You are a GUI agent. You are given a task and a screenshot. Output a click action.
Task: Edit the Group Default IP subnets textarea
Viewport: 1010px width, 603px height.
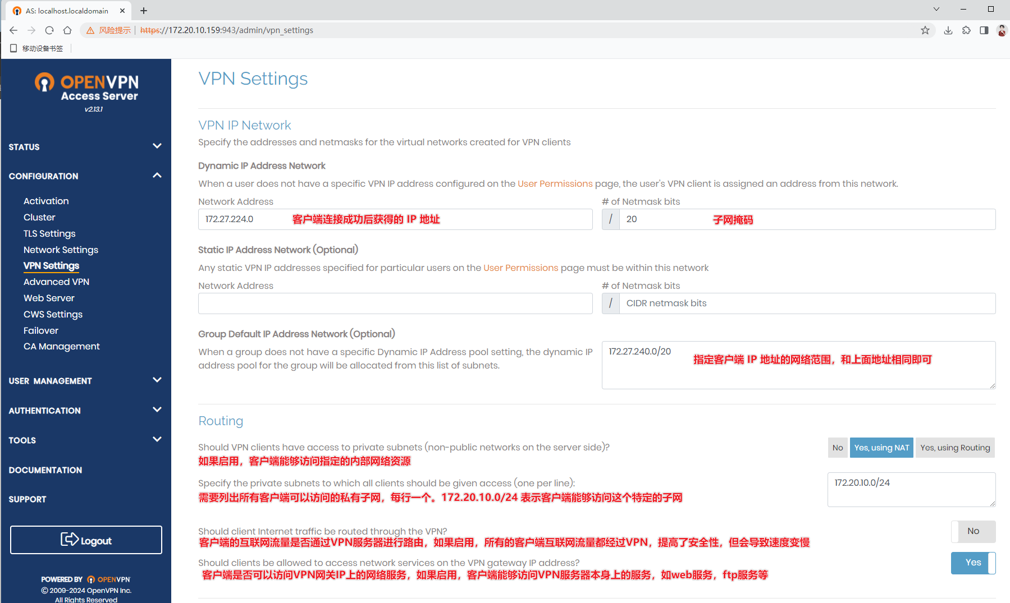(x=798, y=365)
